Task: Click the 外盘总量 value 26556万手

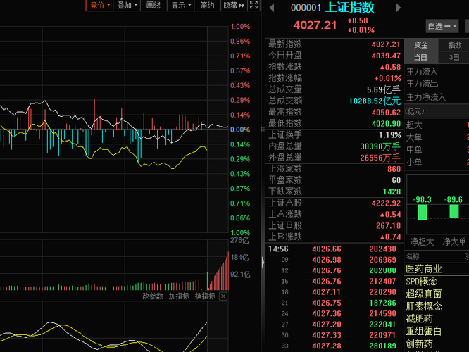Action: pos(380,158)
